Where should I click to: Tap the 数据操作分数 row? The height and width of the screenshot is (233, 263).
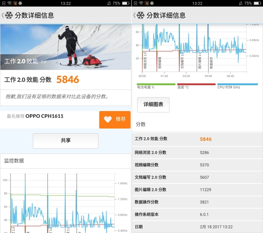click(197, 202)
